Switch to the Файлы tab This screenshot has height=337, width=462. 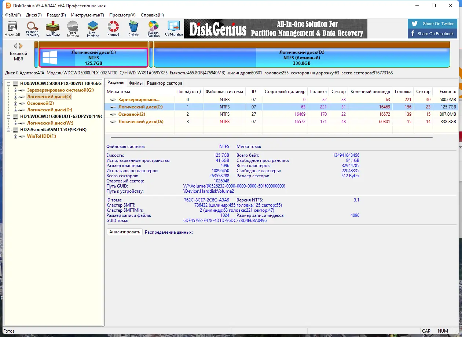(x=135, y=83)
